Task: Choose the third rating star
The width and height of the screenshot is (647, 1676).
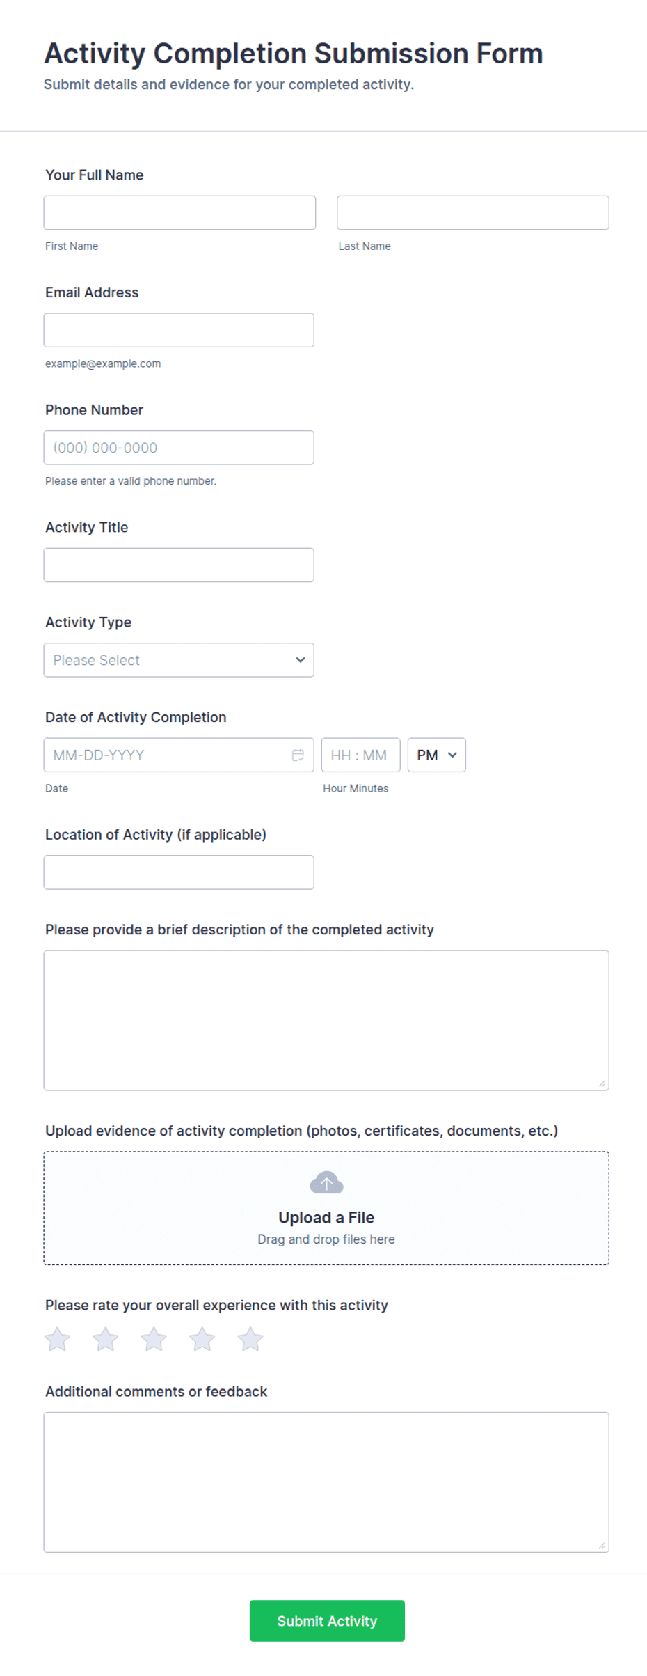Action: pos(154,1339)
